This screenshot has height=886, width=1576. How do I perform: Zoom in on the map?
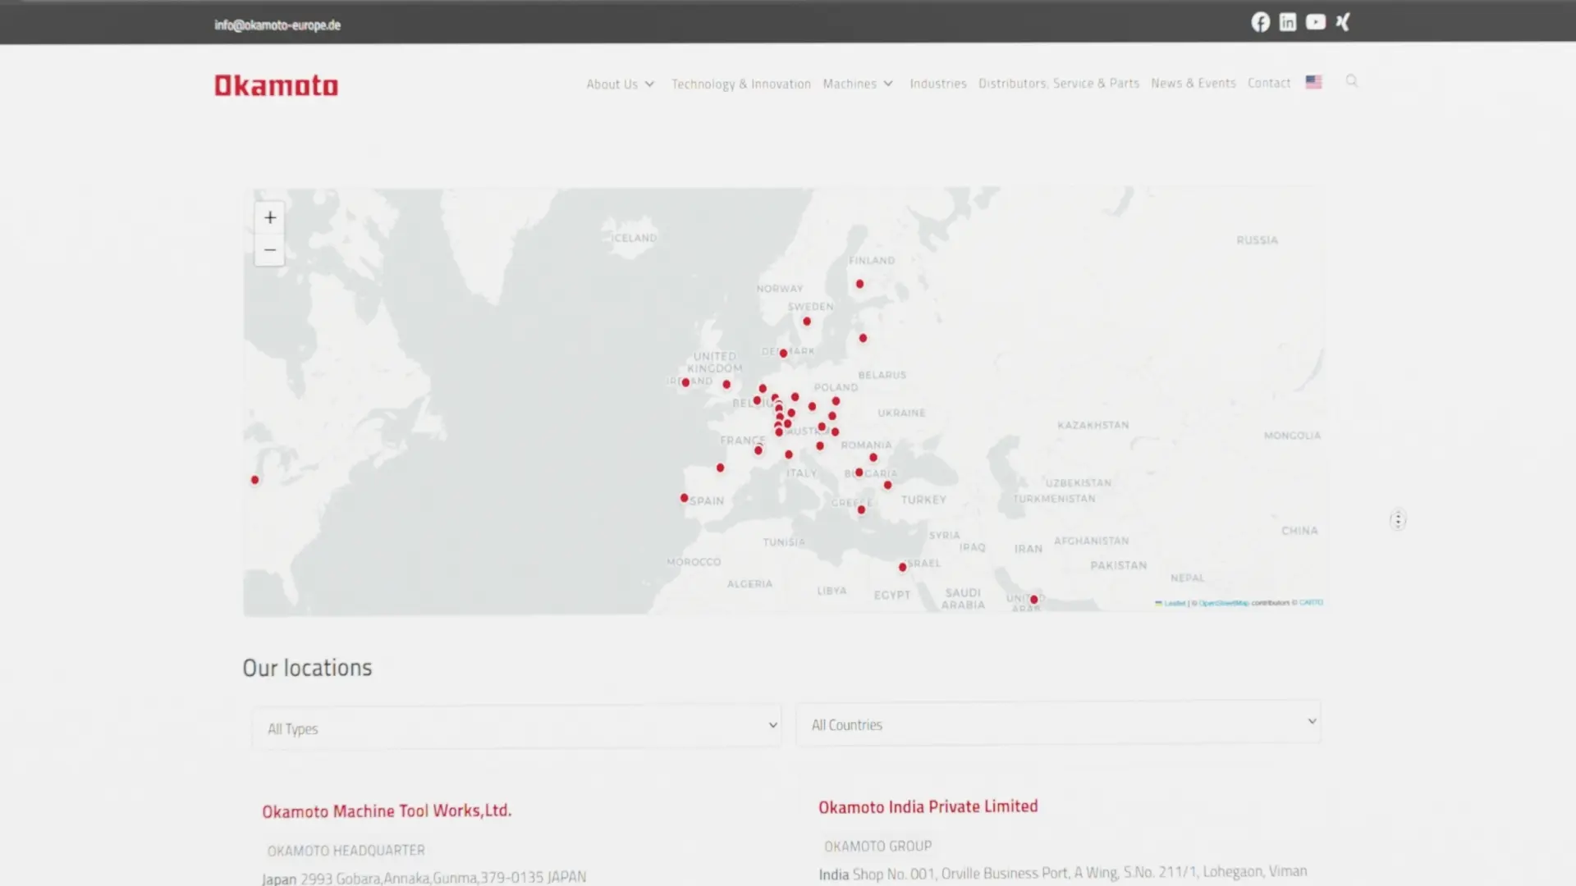pyautogui.click(x=269, y=217)
